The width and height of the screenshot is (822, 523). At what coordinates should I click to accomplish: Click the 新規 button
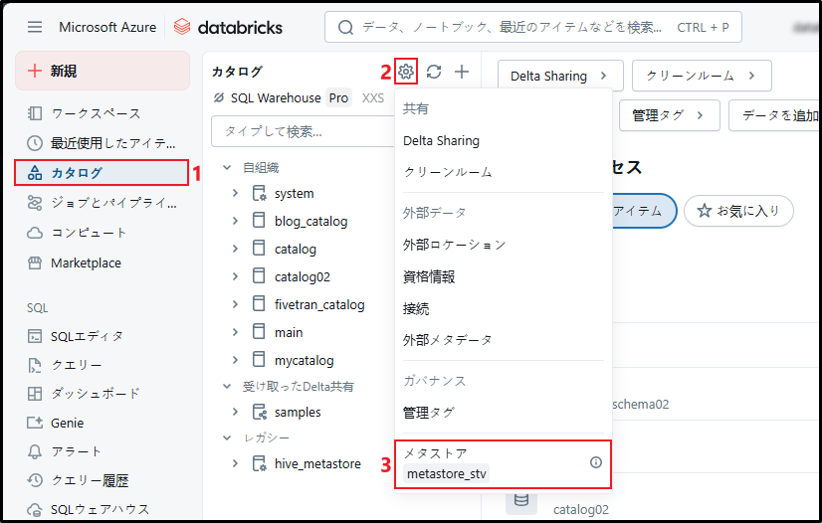coord(102,71)
